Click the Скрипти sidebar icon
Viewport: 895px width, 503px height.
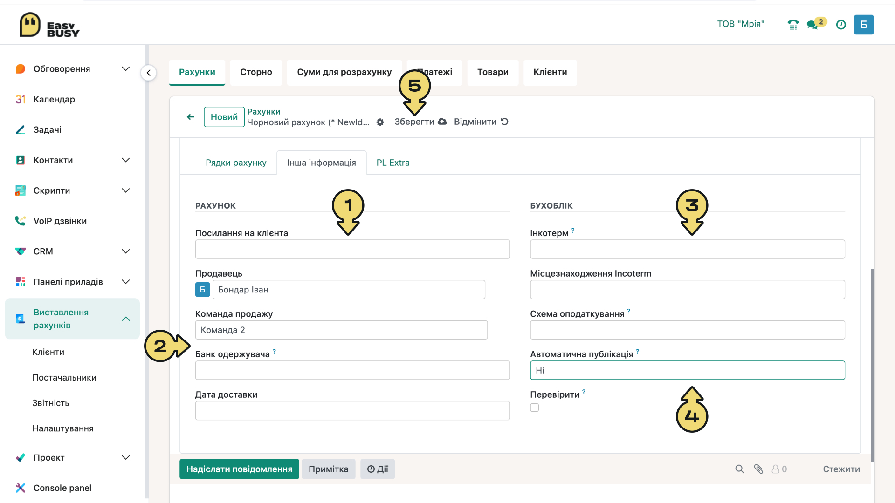(21, 190)
